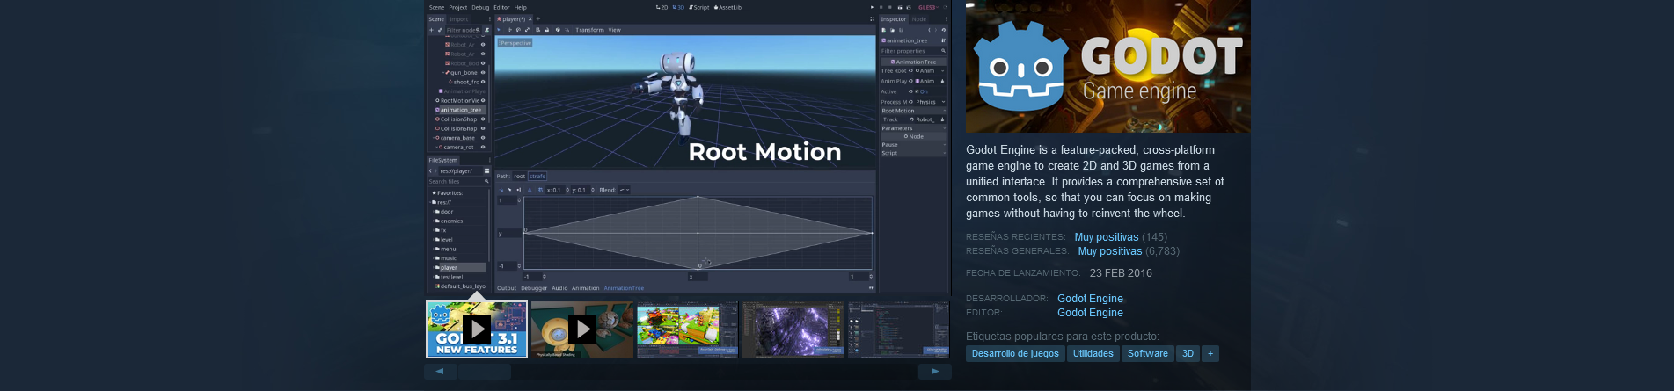Click the thumbnail strip scrollbar handle
Viewport: 1674px width, 391px height.
pyautogui.click(x=484, y=372)
